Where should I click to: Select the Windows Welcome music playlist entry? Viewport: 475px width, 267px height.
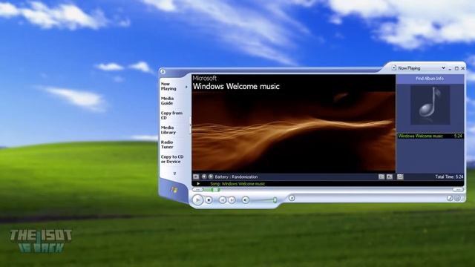click(430, 136)
